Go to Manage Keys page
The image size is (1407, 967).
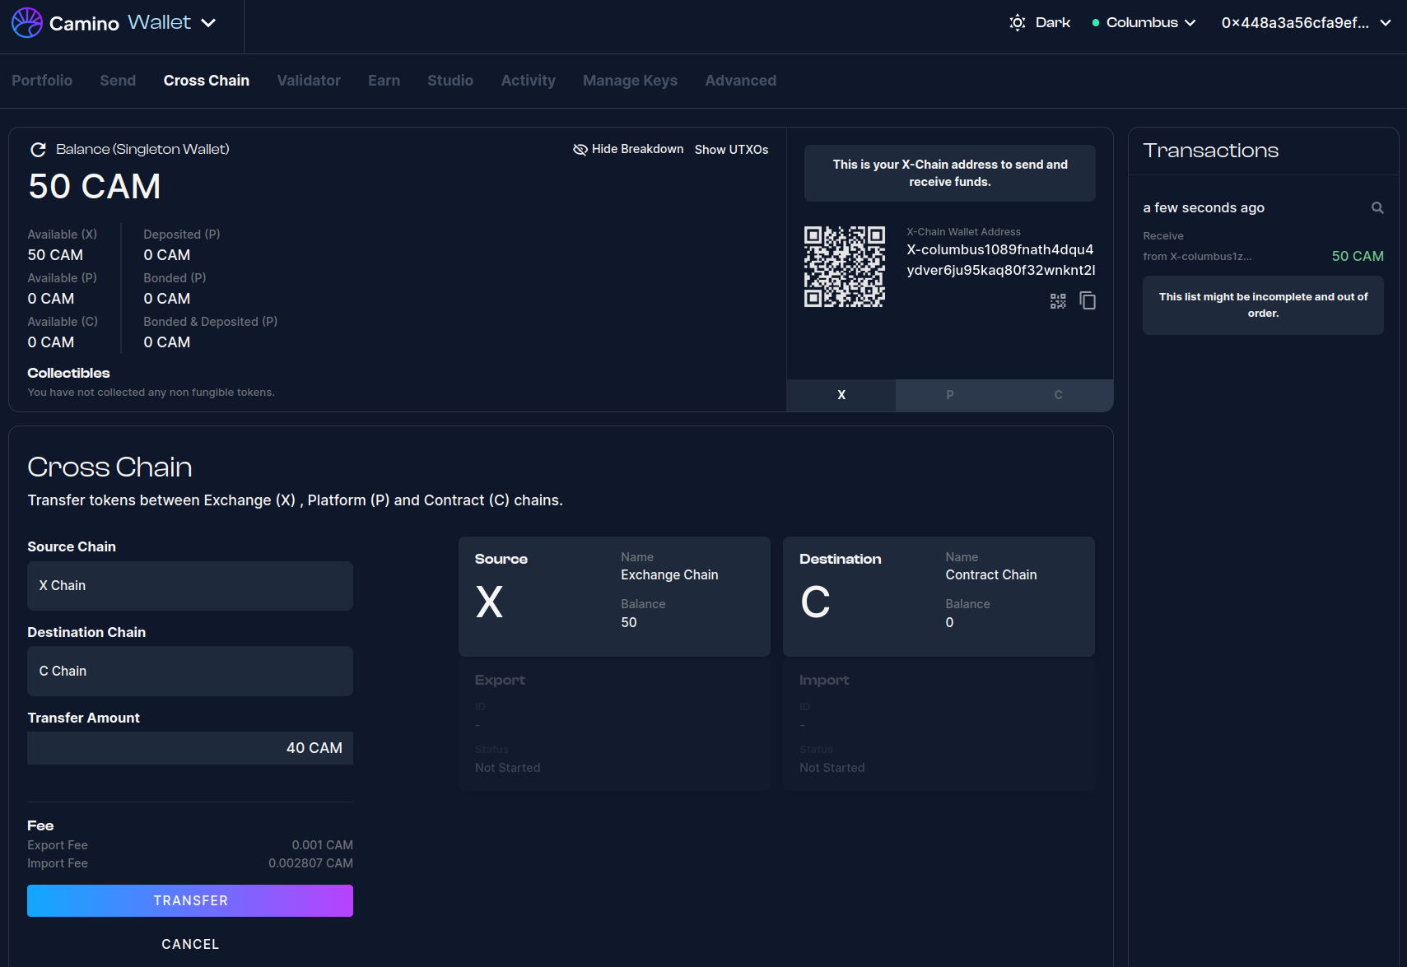coord(630,81)
